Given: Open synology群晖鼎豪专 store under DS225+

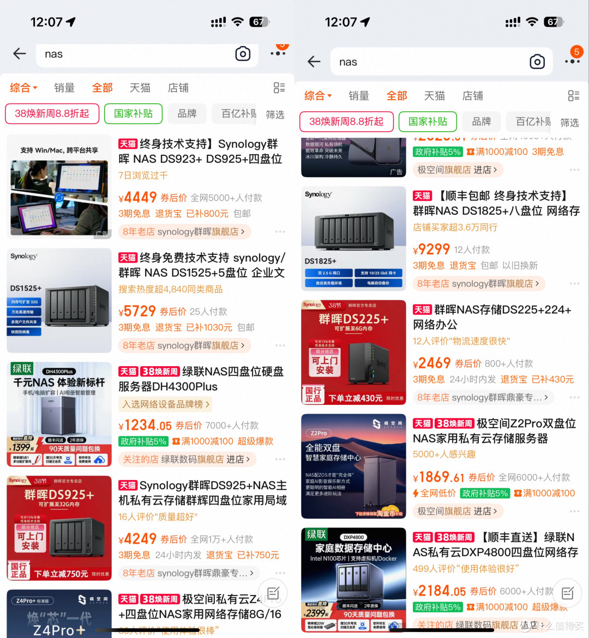Looking at the screenshot, I should tap(483, 397).
